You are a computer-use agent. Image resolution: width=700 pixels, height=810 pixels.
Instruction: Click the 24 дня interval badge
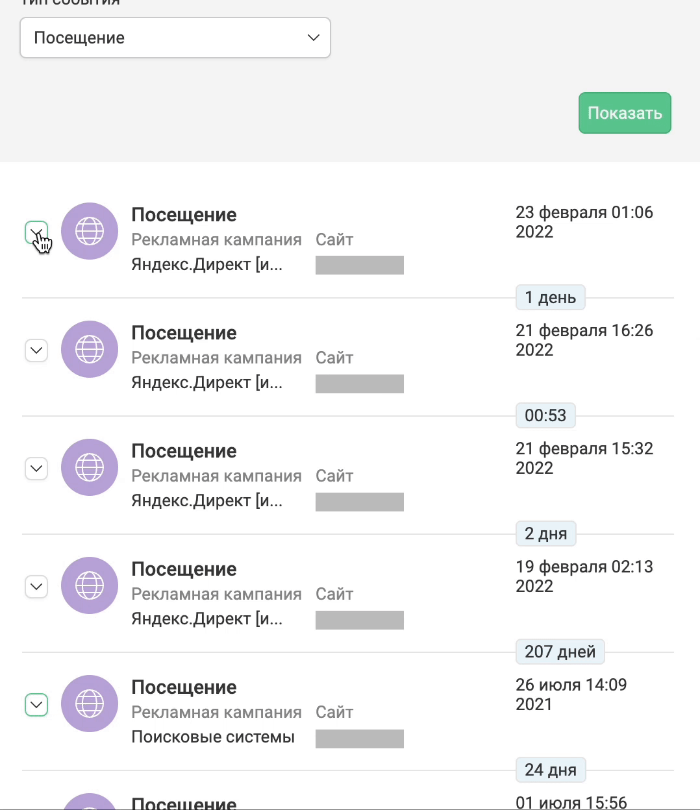(551, 770)
